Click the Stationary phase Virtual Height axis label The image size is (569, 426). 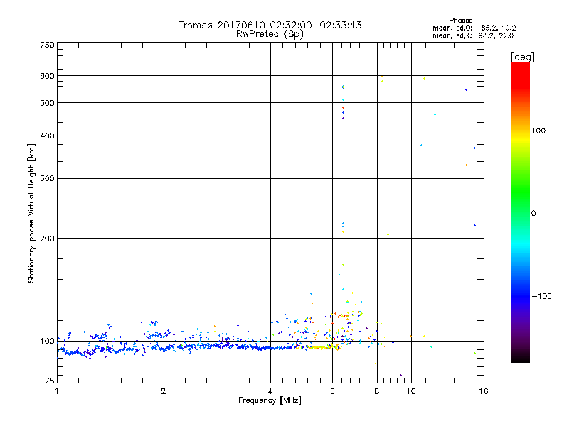tap(31, 214)
